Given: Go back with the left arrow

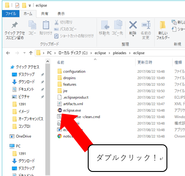Looking at the screenshot, I should tap(8, 53).
